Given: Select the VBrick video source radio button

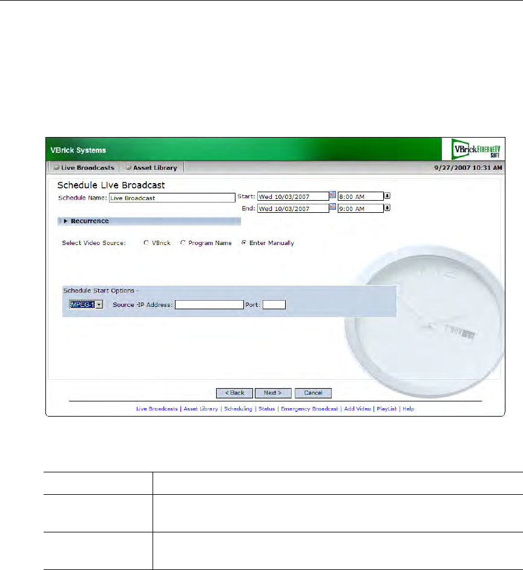Looking at the screenshot, I should pos(146,243).
